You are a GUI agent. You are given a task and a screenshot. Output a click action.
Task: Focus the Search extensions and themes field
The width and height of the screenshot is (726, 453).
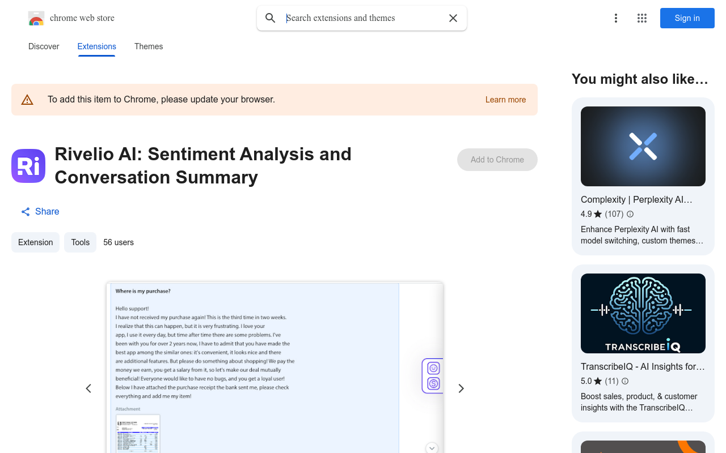coord(362,18)
